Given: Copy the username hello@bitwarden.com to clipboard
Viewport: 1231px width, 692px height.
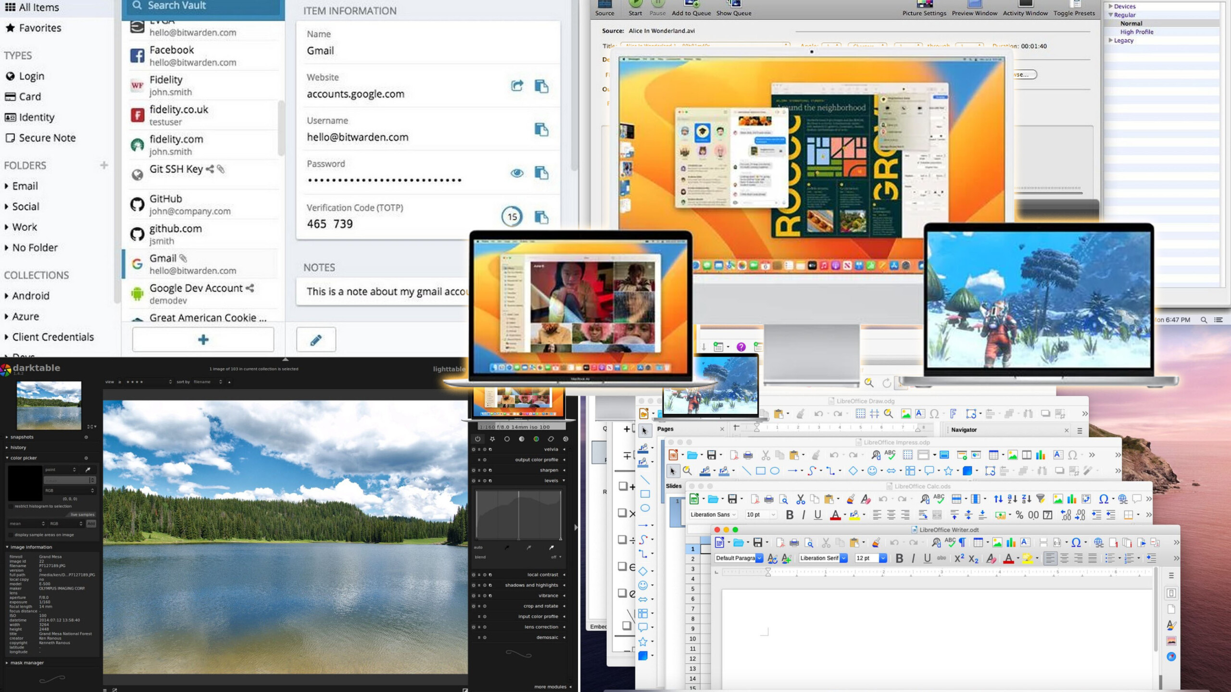Looking at the screenshot, I should point(541,129).
